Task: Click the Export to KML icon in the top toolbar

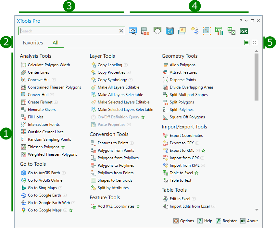Action: point(194,31)
